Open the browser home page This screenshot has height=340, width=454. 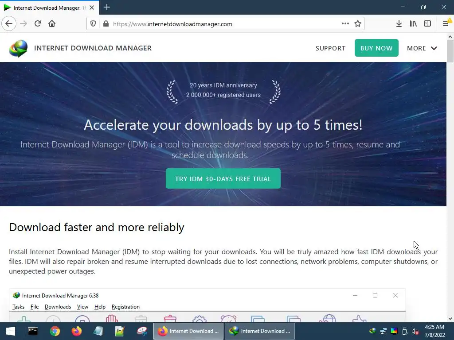[x=52, y=24]
